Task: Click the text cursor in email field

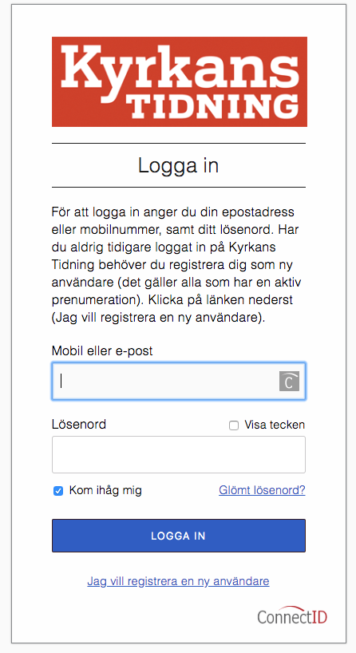Action: 61,381
